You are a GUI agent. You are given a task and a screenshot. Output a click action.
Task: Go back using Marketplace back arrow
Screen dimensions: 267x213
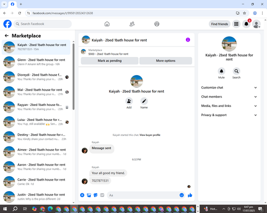point(7,36)
